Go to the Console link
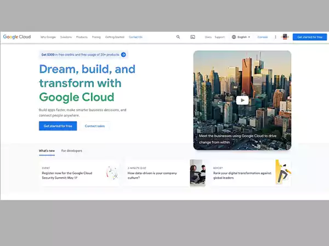329x246 pixels. [263, 37]
